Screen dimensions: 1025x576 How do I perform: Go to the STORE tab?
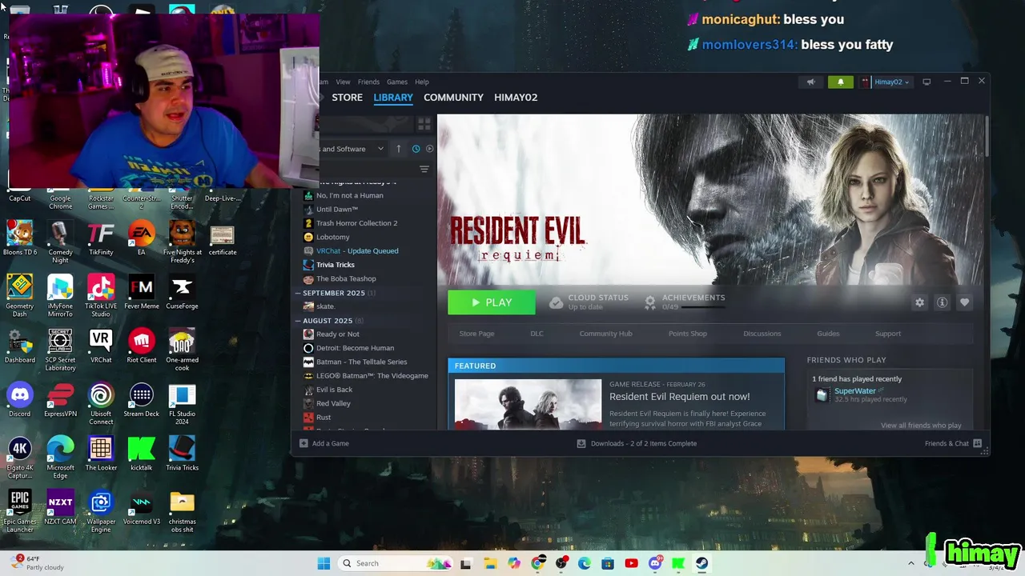[x=348, y=98]
